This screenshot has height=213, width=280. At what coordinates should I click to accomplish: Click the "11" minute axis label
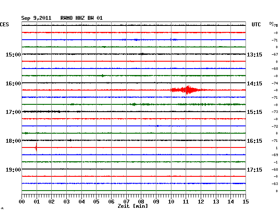point(186,201)
